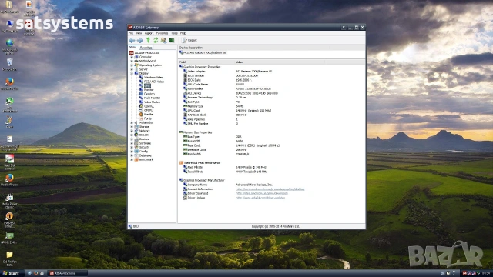
Task: Open Media Player Classic desktop shortcut
Action: click(9, 202)
